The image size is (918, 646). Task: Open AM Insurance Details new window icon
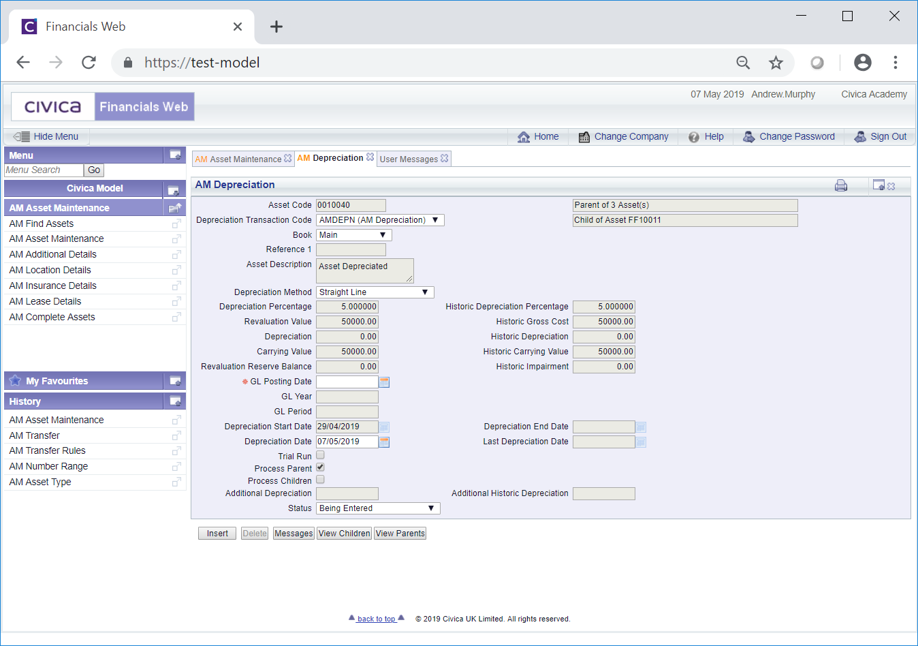pos(176,286)
